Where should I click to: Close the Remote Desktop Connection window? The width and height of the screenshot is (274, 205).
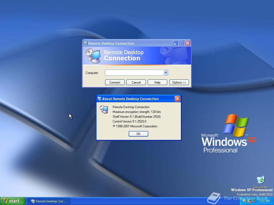188,43
